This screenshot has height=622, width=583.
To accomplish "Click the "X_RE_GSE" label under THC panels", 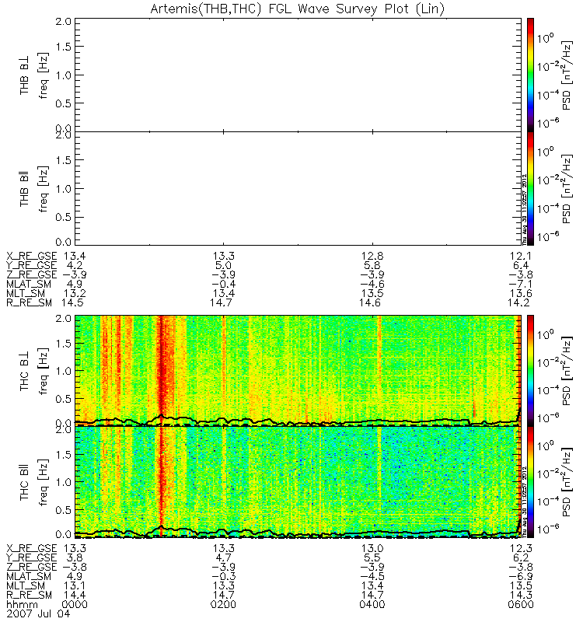I will (x=32, y=549).
